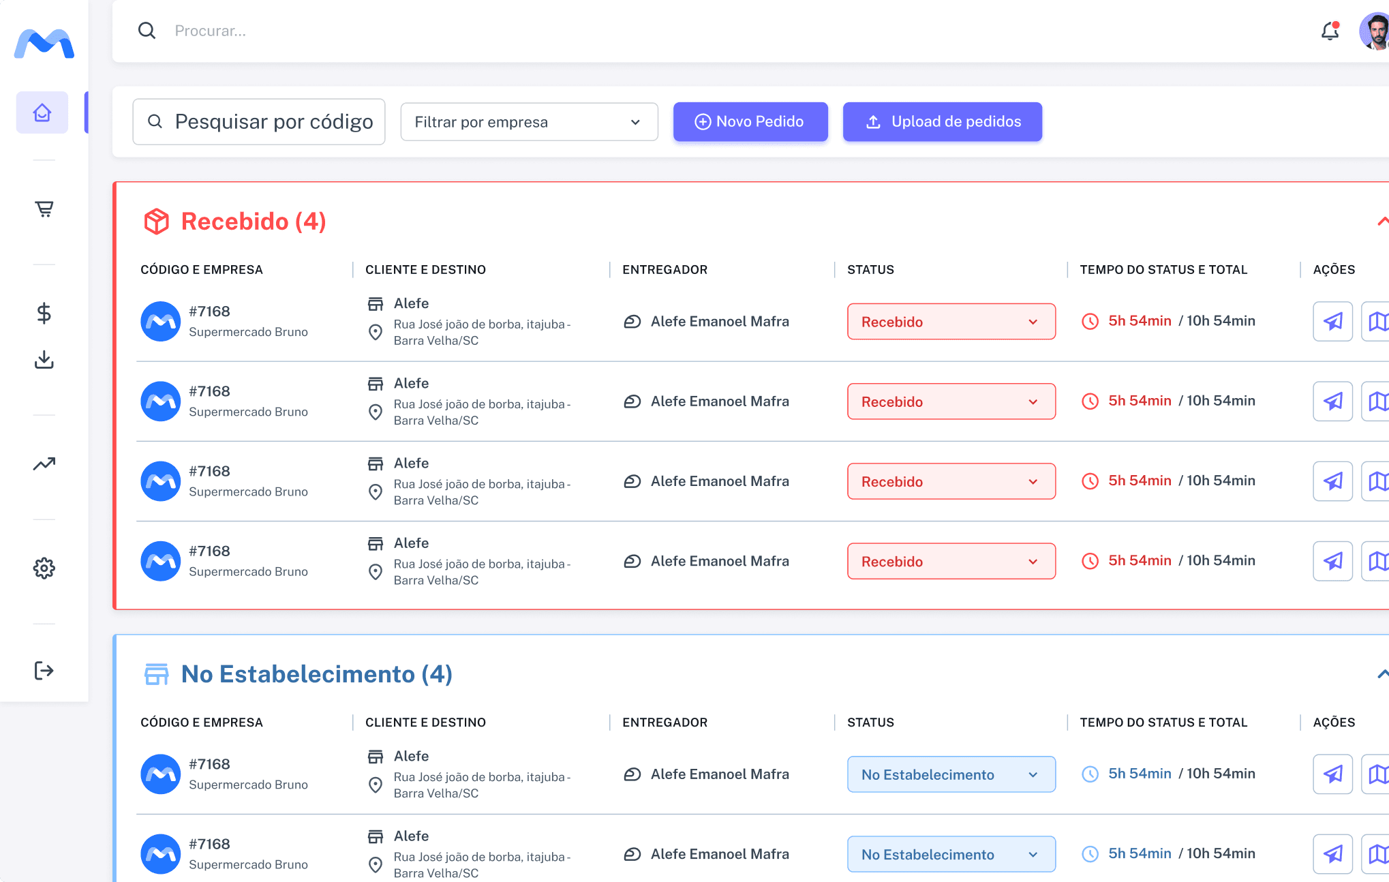Click the download icon in sidebar
This screenshot has height=882, width=1389.
pos(44,359)
